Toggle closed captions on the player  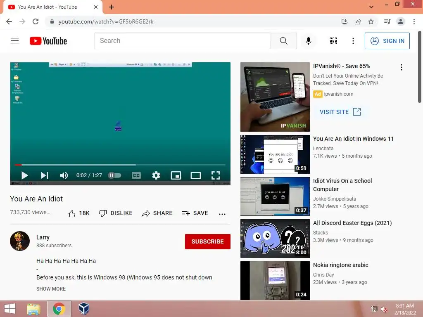(136, 176)
